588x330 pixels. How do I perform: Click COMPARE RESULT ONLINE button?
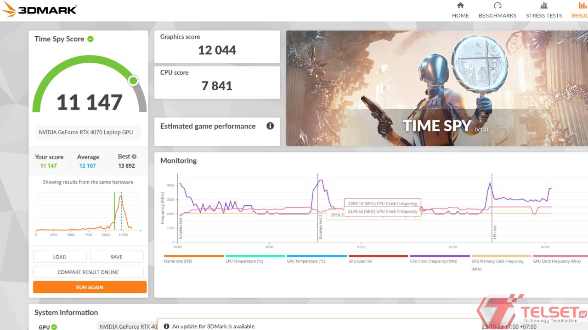point(88,272)
